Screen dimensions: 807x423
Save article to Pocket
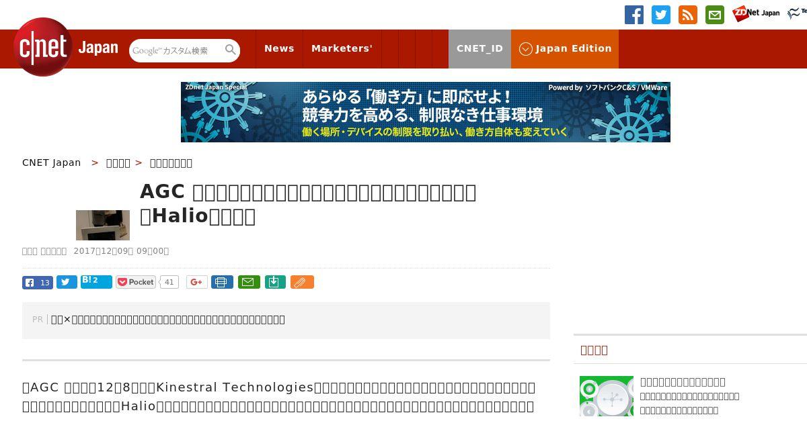pos(136,282)
